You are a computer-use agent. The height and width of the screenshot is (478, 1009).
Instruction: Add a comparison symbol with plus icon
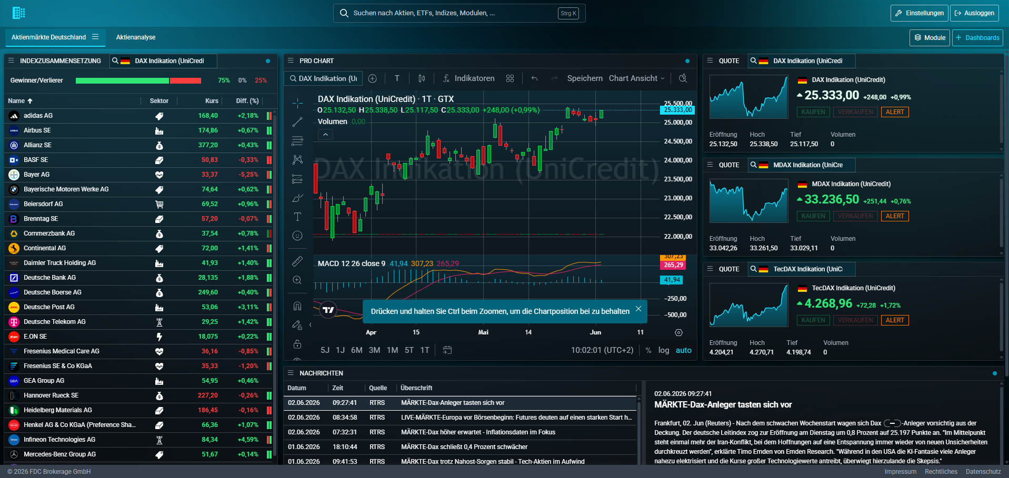coord(373,78)
